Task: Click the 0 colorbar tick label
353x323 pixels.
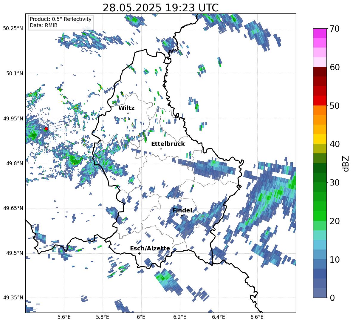Action: point(332,298)
